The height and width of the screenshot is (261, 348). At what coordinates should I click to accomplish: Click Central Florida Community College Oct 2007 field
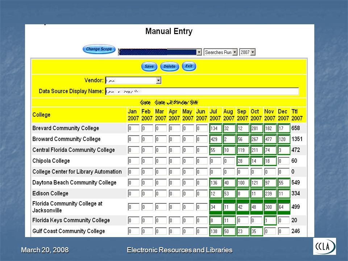pyautogui.click(x=257, y=150)
